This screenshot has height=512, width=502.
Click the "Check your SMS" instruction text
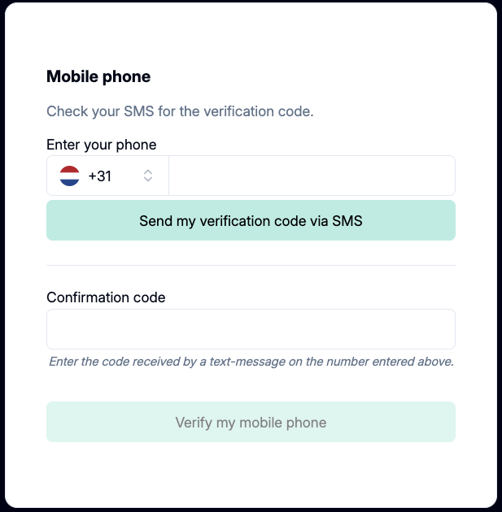coord(180,111)
